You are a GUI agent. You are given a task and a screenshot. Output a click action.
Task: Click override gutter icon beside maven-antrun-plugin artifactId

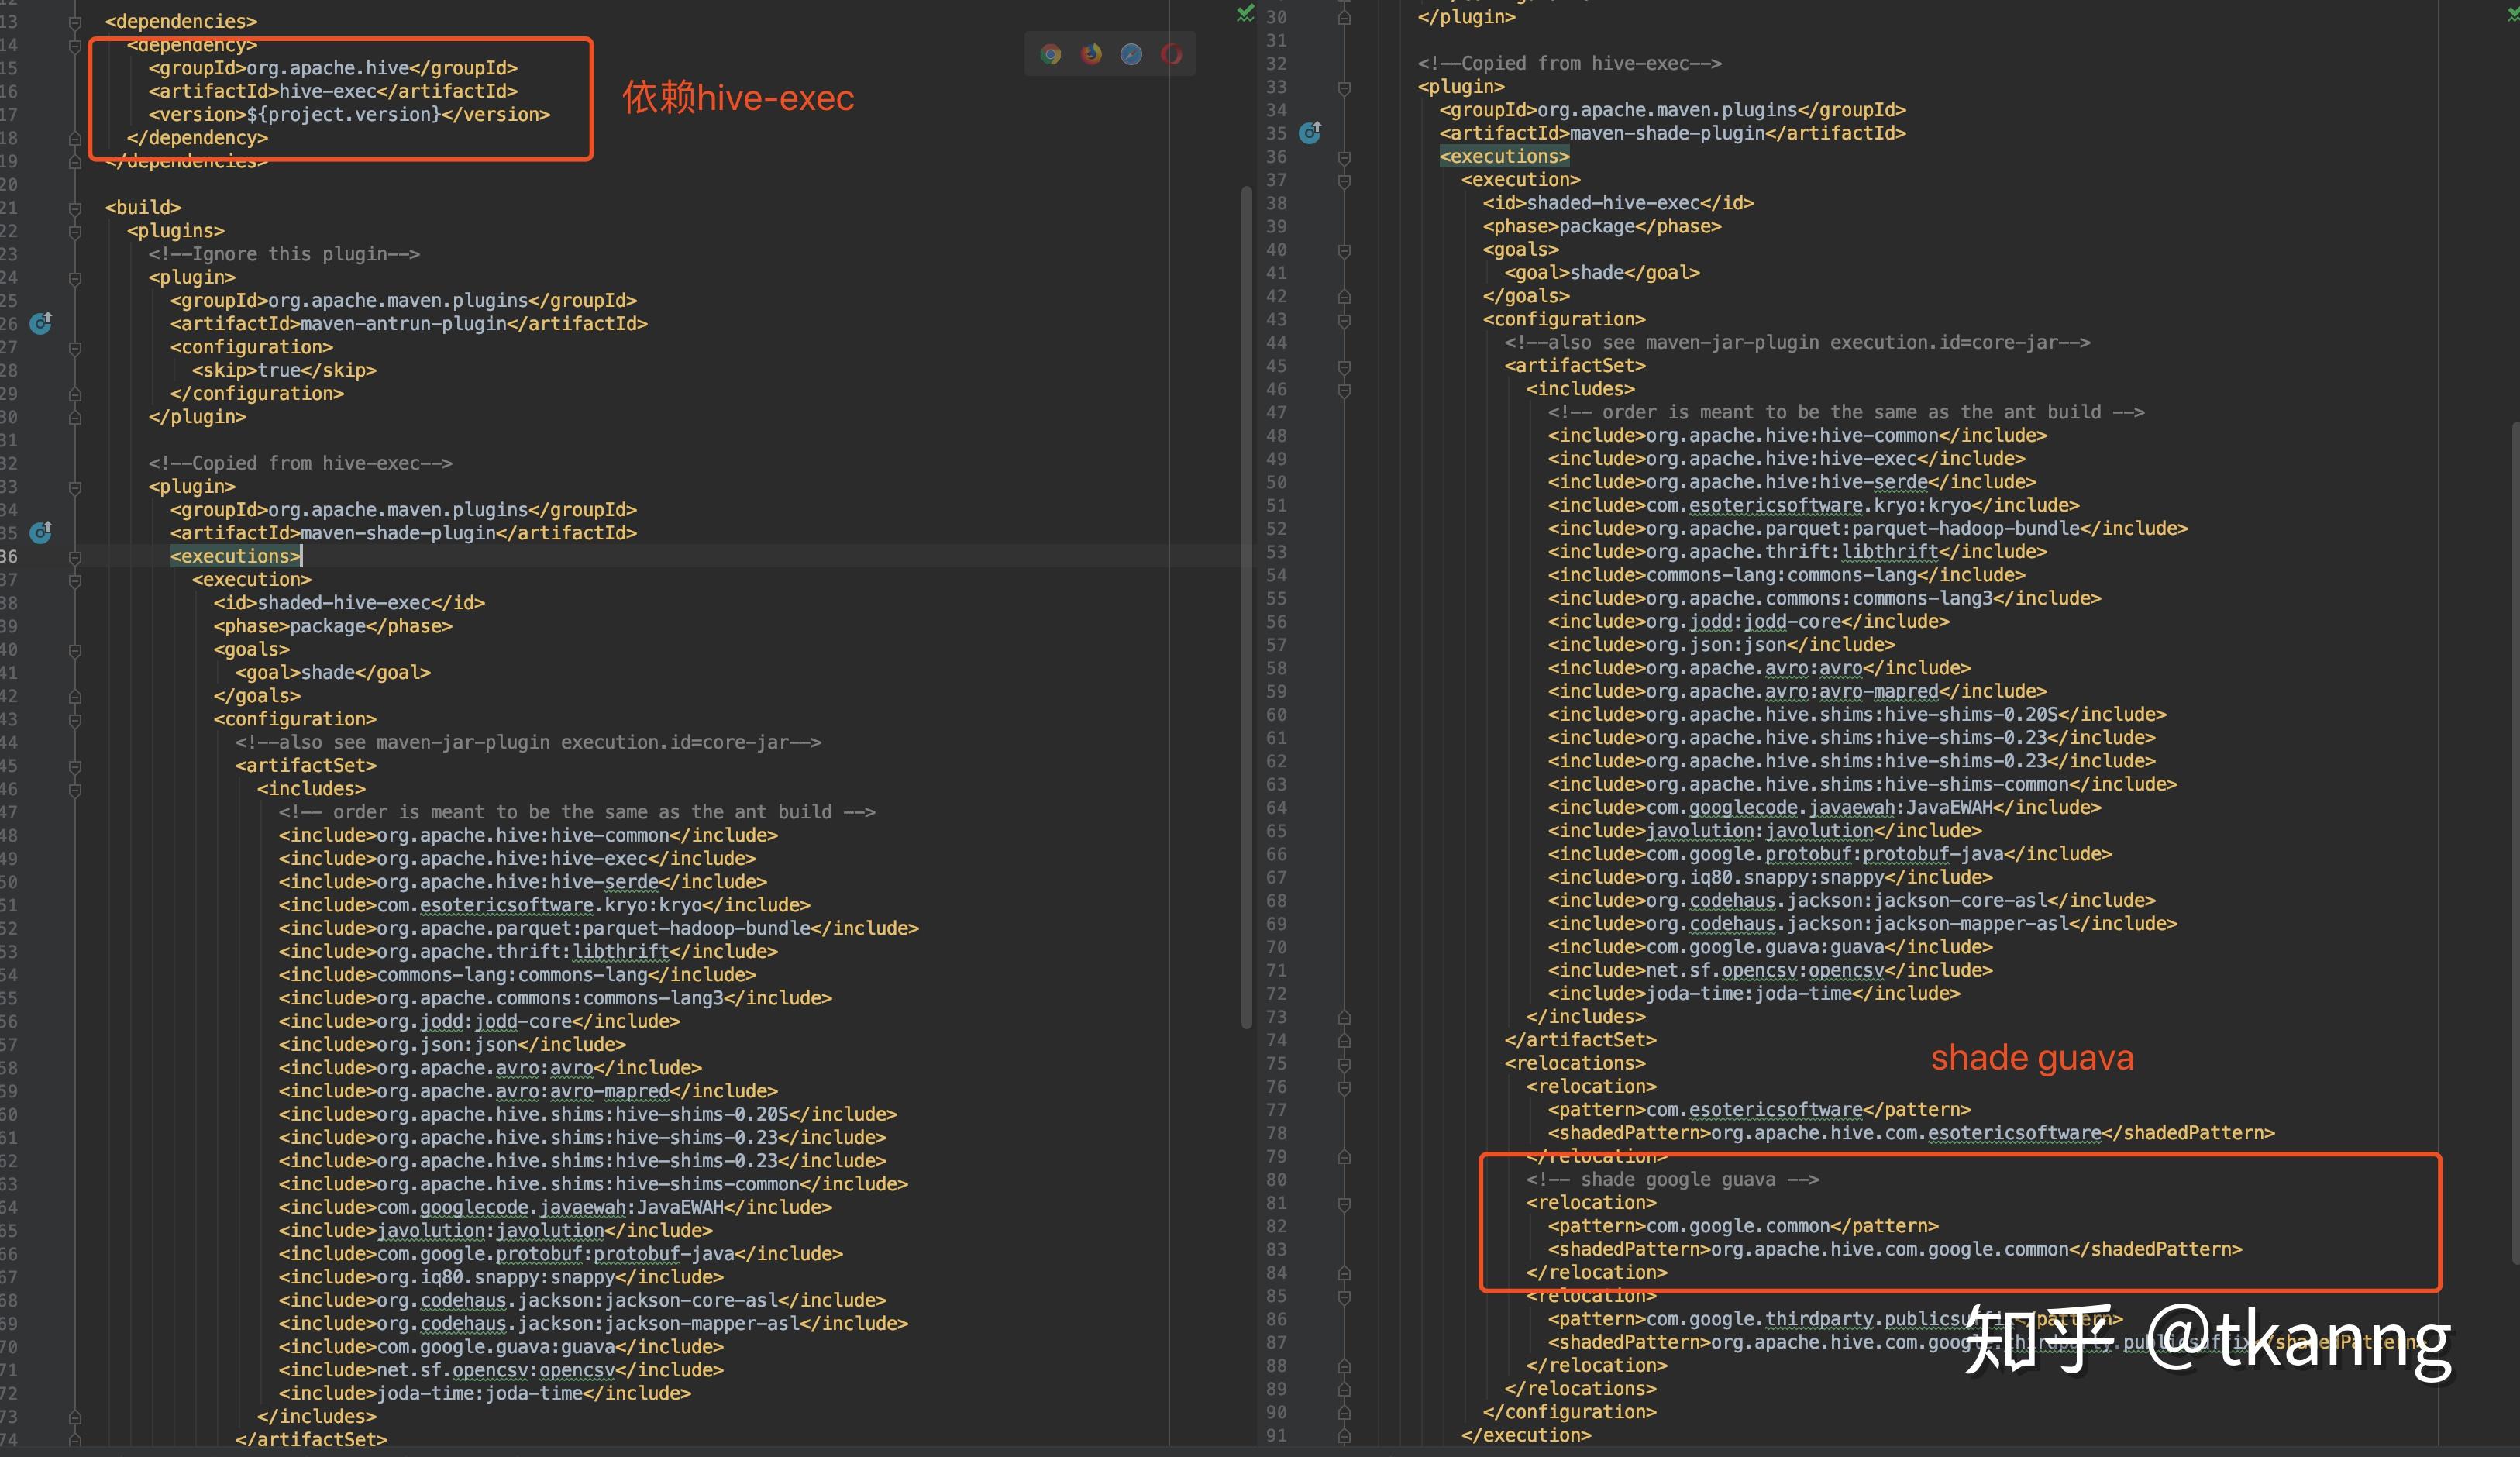(x=41, y=323)
